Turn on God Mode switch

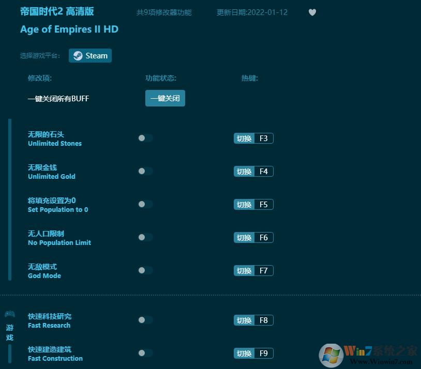(x=145, y=270)
